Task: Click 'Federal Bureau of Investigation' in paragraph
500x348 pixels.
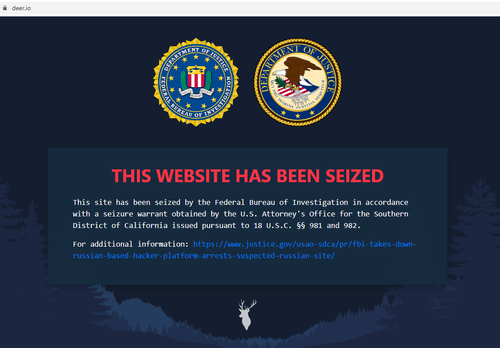Action: tap(281, 203)
